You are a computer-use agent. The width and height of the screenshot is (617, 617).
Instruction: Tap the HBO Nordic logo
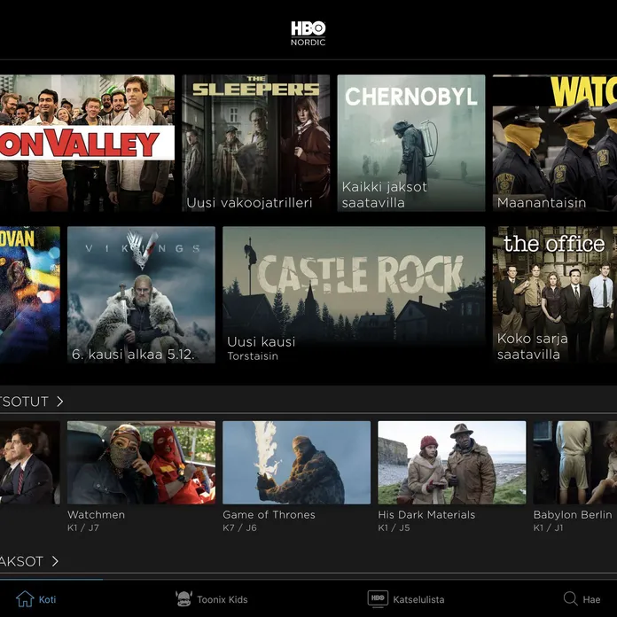tap(308, 32)
